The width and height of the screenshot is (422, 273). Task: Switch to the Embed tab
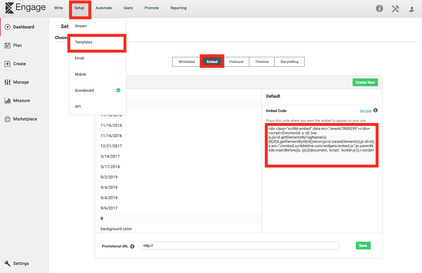pos(212,62)
